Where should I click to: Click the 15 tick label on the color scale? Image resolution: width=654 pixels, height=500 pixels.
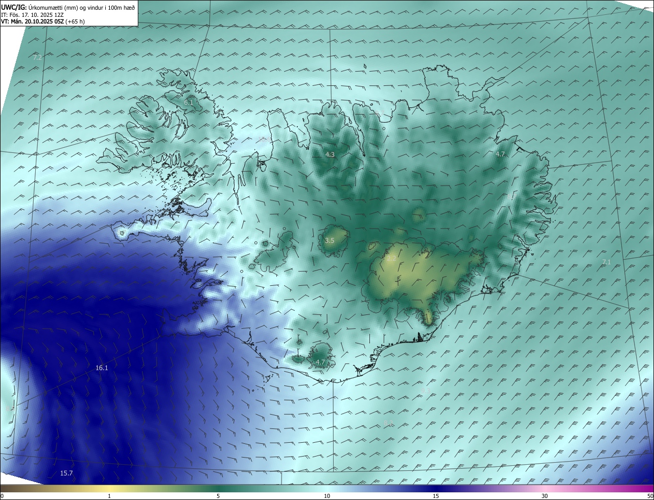pyautogui.click(x=436, y=496)
